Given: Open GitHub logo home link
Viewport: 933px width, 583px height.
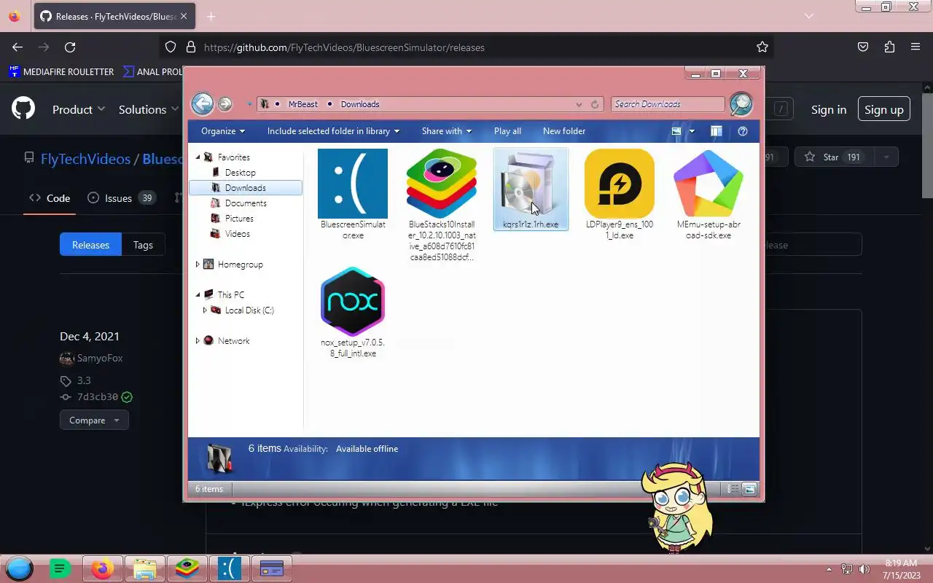Looking at the screenshot, I should pos(23,109).
